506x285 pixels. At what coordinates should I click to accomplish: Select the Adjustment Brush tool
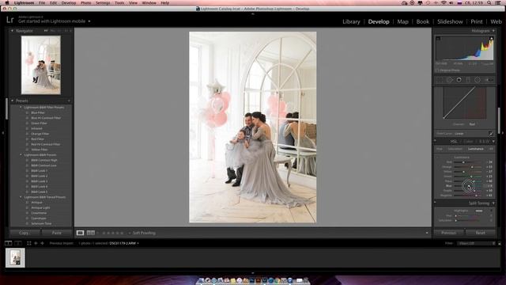point(489,80)
